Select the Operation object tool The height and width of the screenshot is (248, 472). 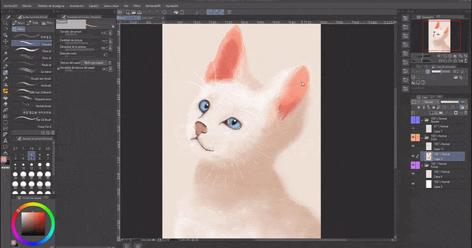5,35
